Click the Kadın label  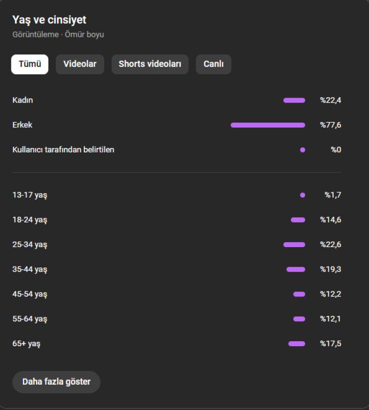click(23, 101)
